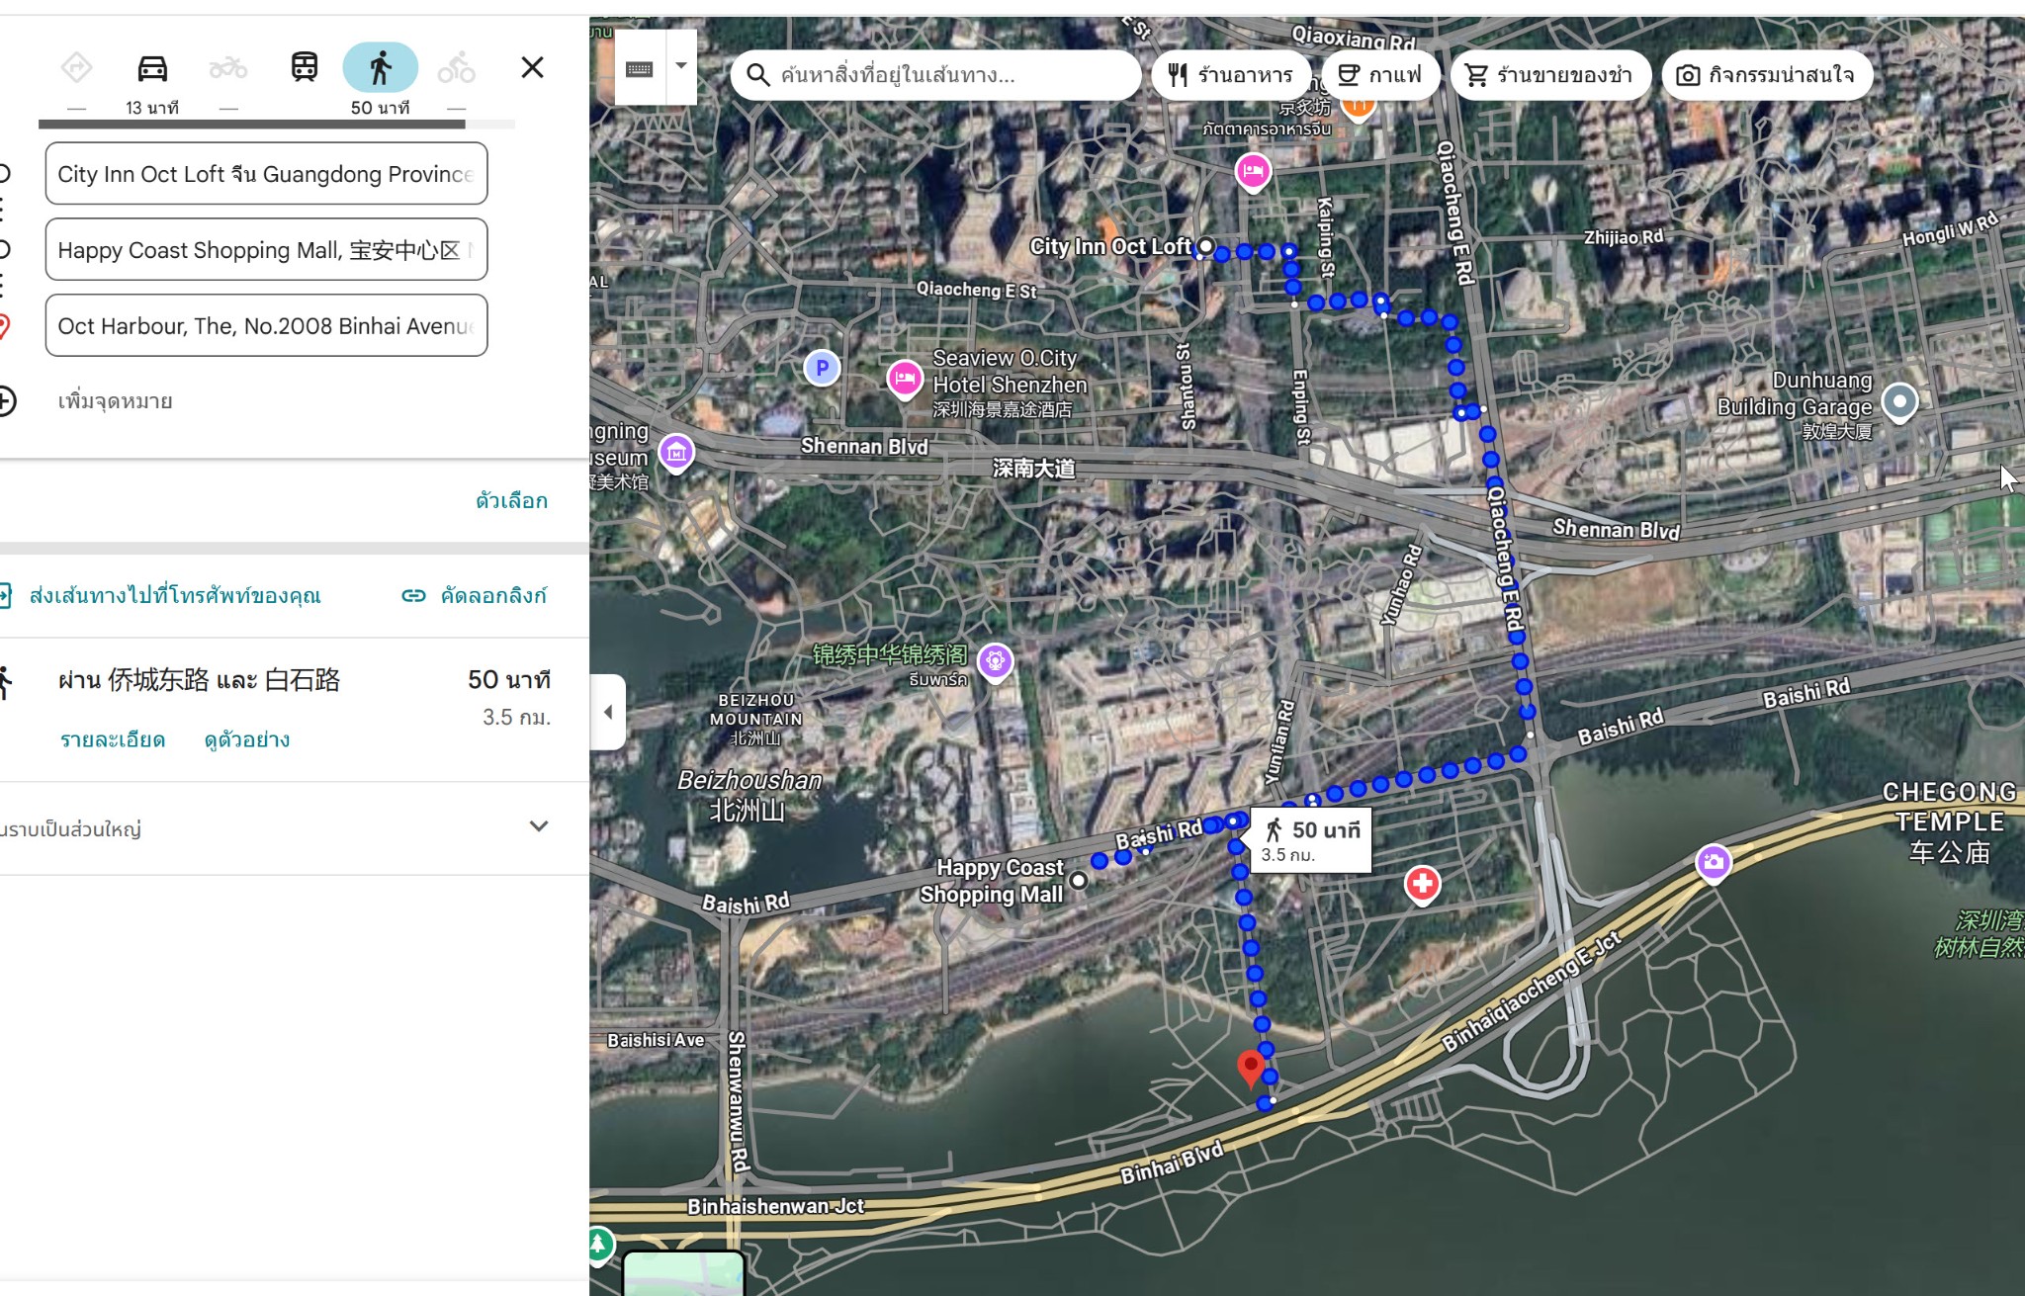The height and width of the screenshot is (1296, 2025).
Task: Click the Seaview O.City Hotel pin
Action: 904,379
